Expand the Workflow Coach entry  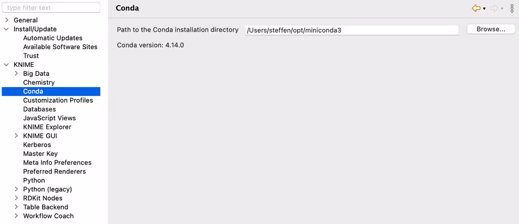pyautogui.click(x=16, y=216)
